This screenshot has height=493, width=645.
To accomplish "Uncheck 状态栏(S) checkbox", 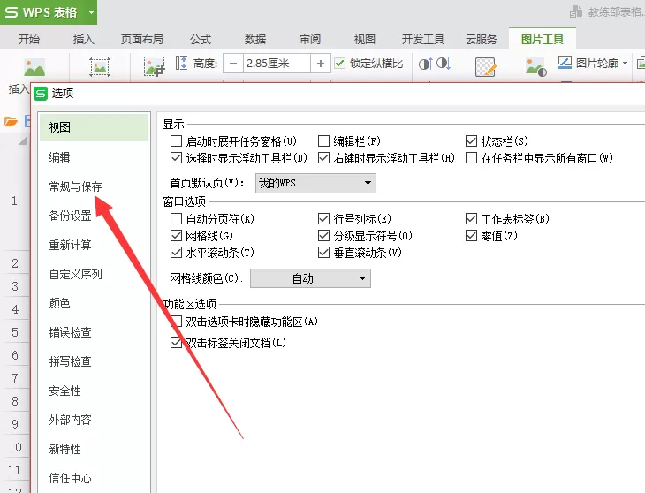I will coord(471,141).
